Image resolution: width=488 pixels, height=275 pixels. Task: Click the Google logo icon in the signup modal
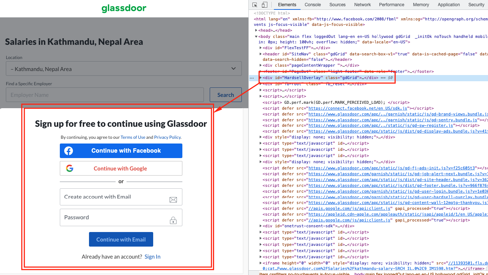(70, 168)
